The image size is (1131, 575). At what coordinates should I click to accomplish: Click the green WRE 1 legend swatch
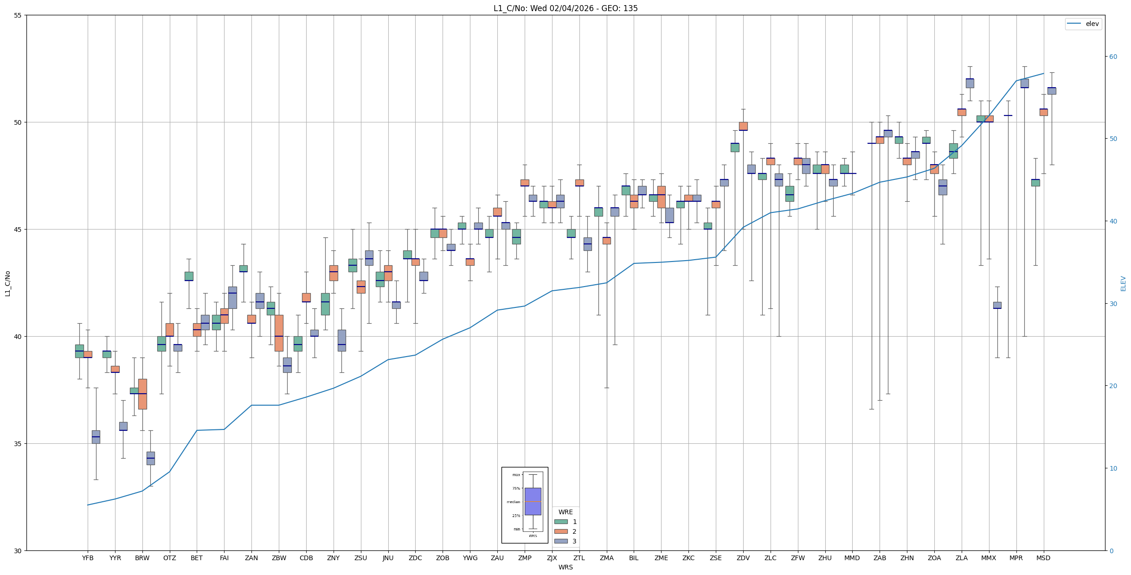(560, 522)
